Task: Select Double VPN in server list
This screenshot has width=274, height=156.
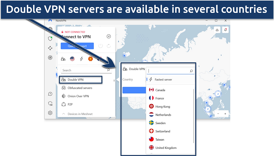Action: (81, 80)
